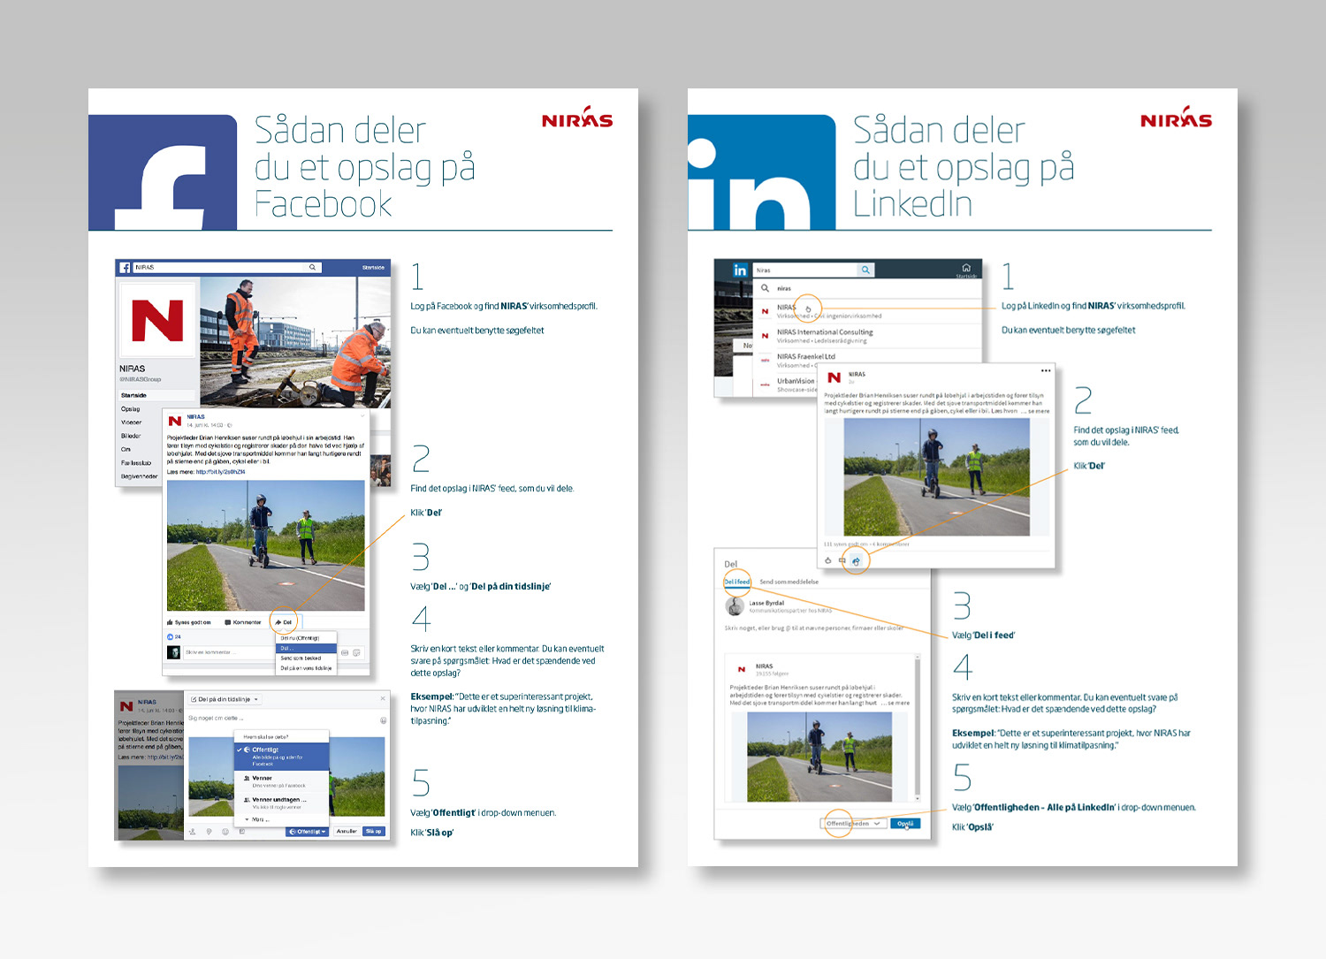Select the Venner audience option
Viewport: 1326px width, 959px height.
281,781
